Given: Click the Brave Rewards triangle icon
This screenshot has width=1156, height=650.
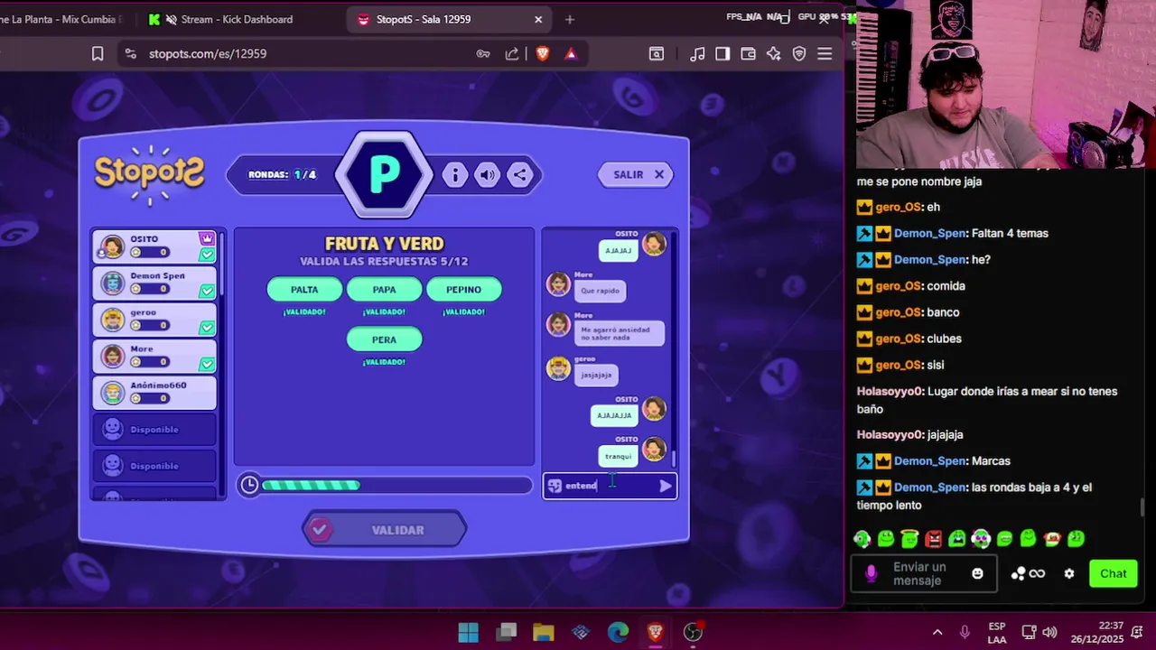Looking at the screenshot, I should pyautogui.click(x=571, y=54).
